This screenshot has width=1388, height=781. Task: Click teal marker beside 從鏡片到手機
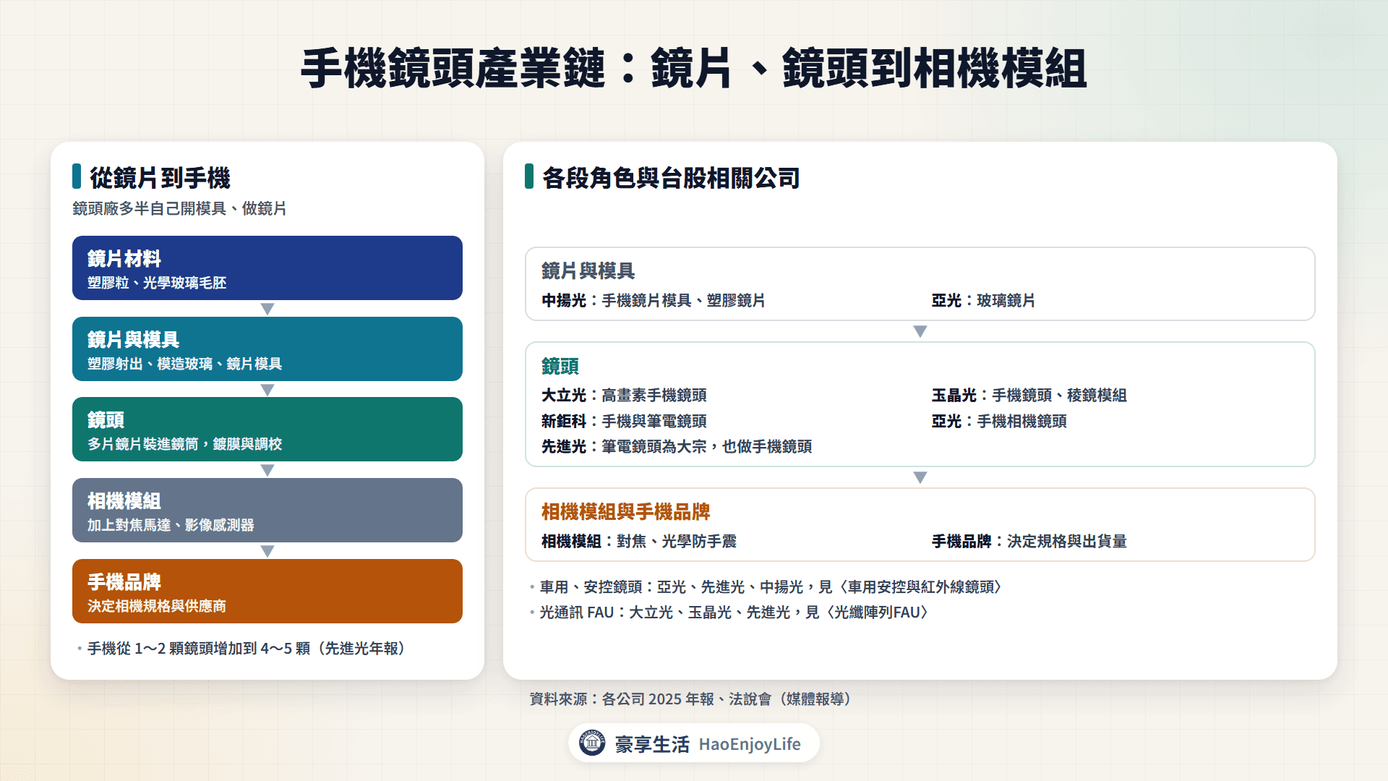77,176
